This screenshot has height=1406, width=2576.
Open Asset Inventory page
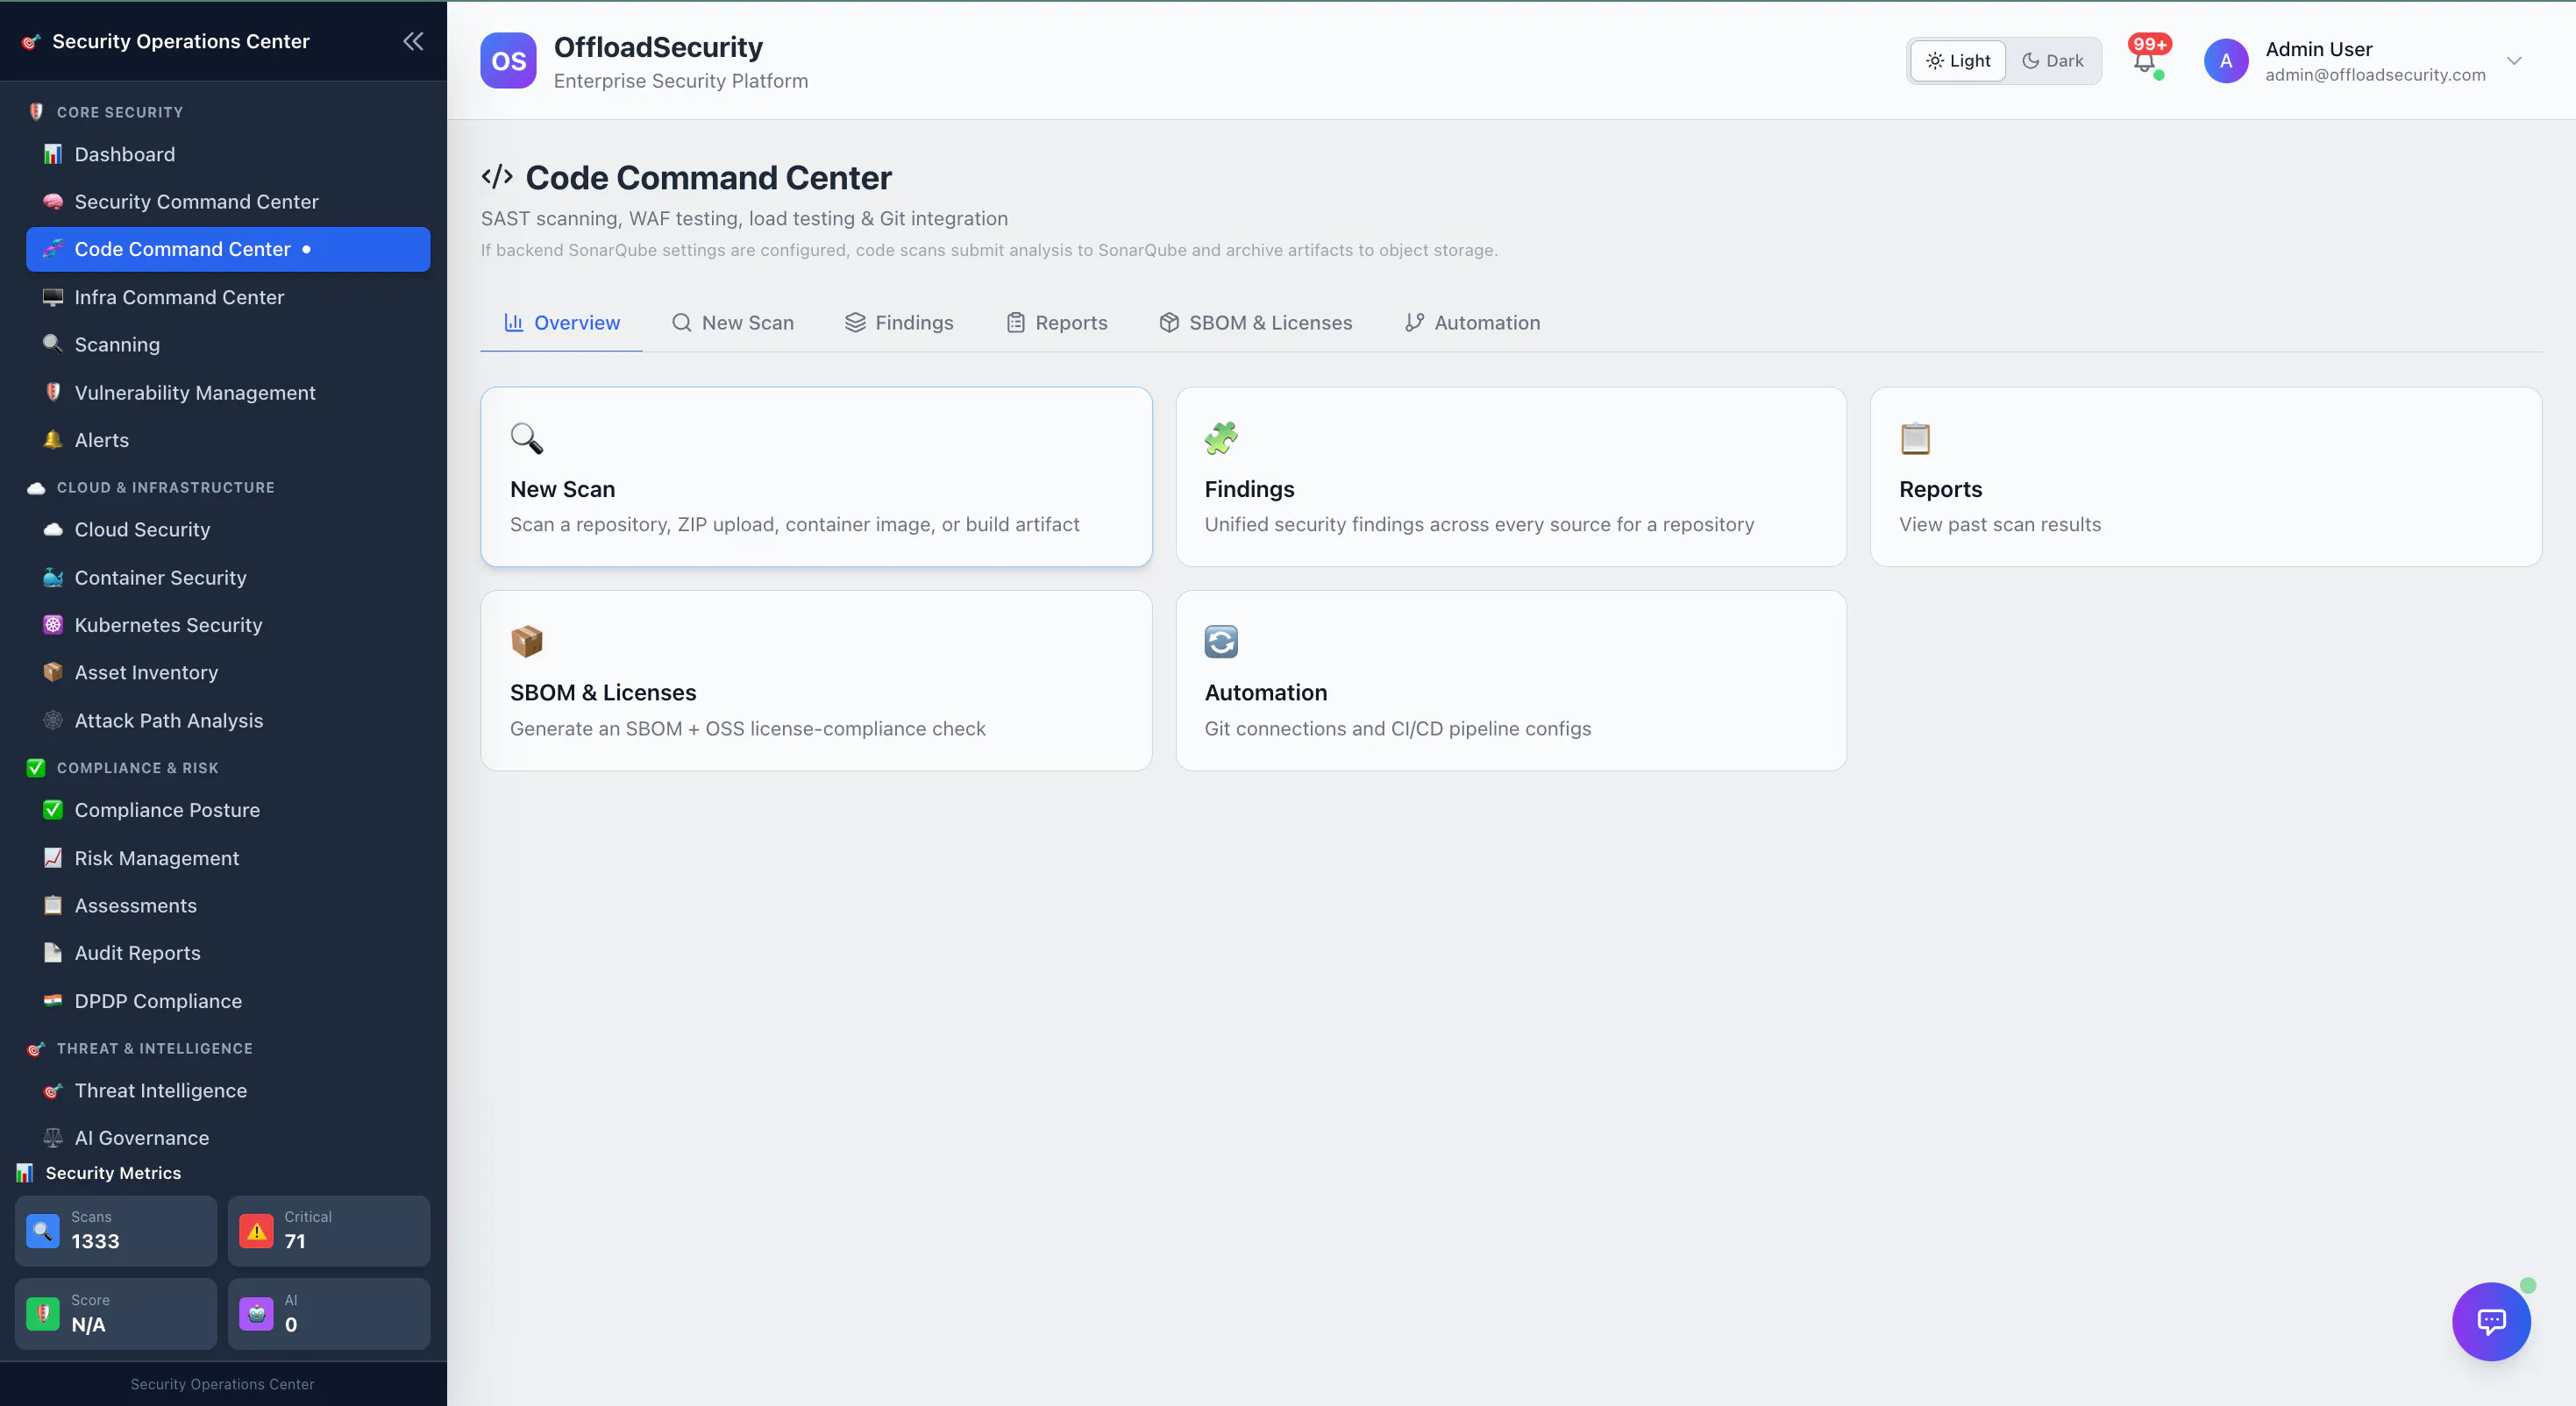(228, 673)
